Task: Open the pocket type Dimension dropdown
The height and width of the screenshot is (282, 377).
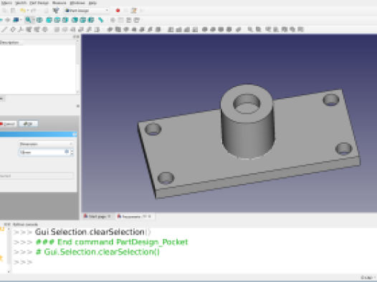Action: (46, 144)
